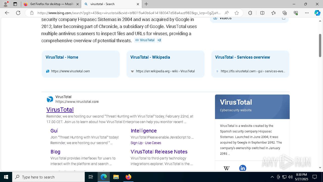
Task: Open the main VirusTotal result heading
Action: (x=60, y=109)
